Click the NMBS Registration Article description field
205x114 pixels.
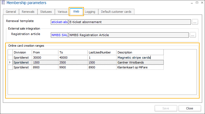[128, 35]
